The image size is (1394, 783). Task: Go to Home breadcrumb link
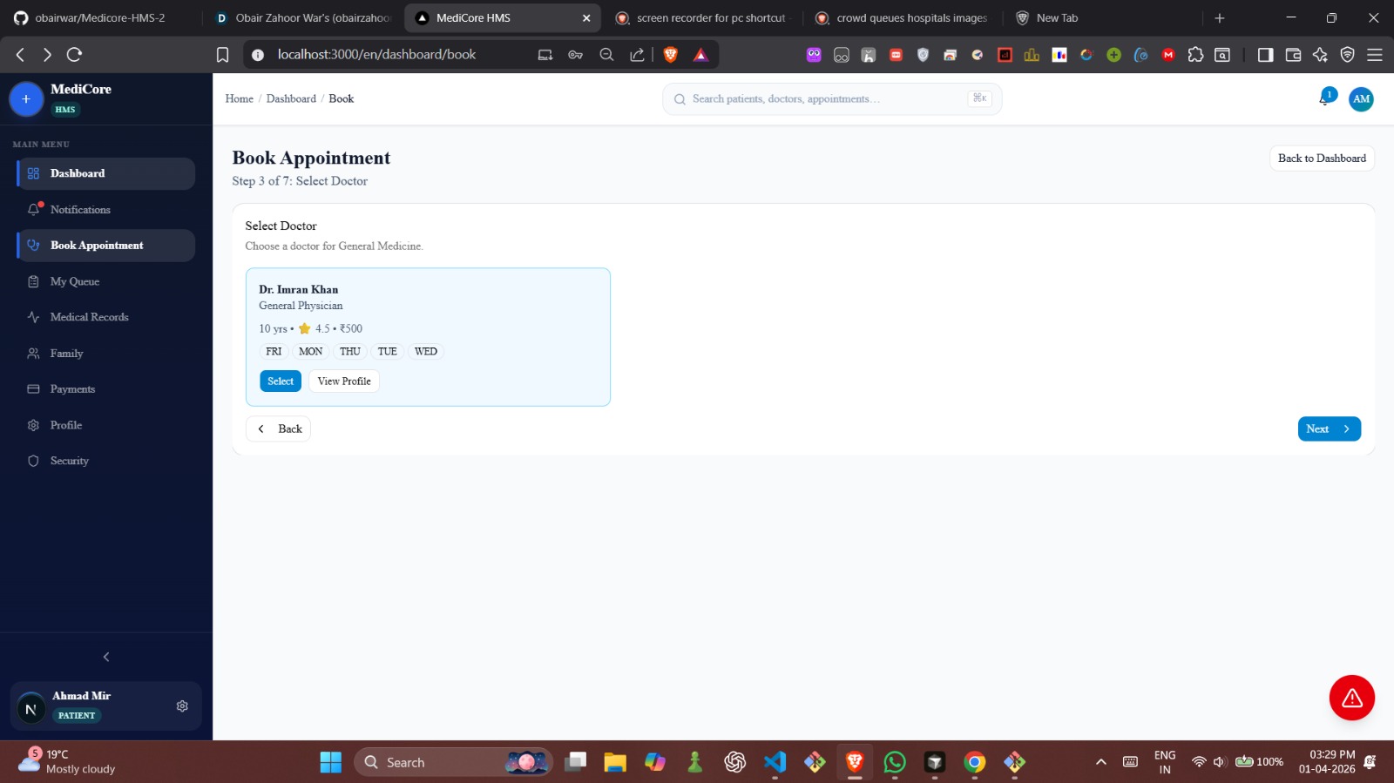pyautogui.click(x=240, y=99)
